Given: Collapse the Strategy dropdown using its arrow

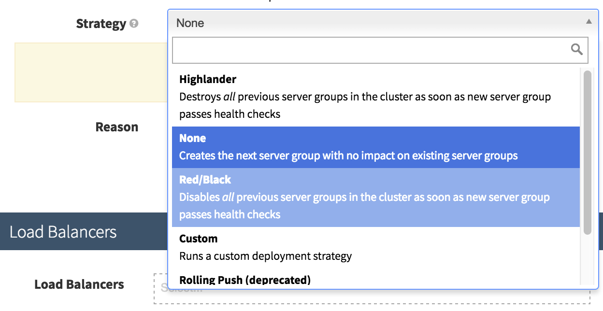Looking at the screenshot, I should point(589,22).
